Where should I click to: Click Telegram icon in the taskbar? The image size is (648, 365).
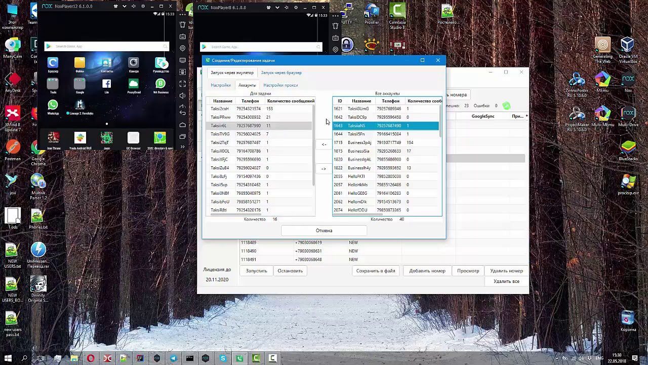tap(173, 358)
